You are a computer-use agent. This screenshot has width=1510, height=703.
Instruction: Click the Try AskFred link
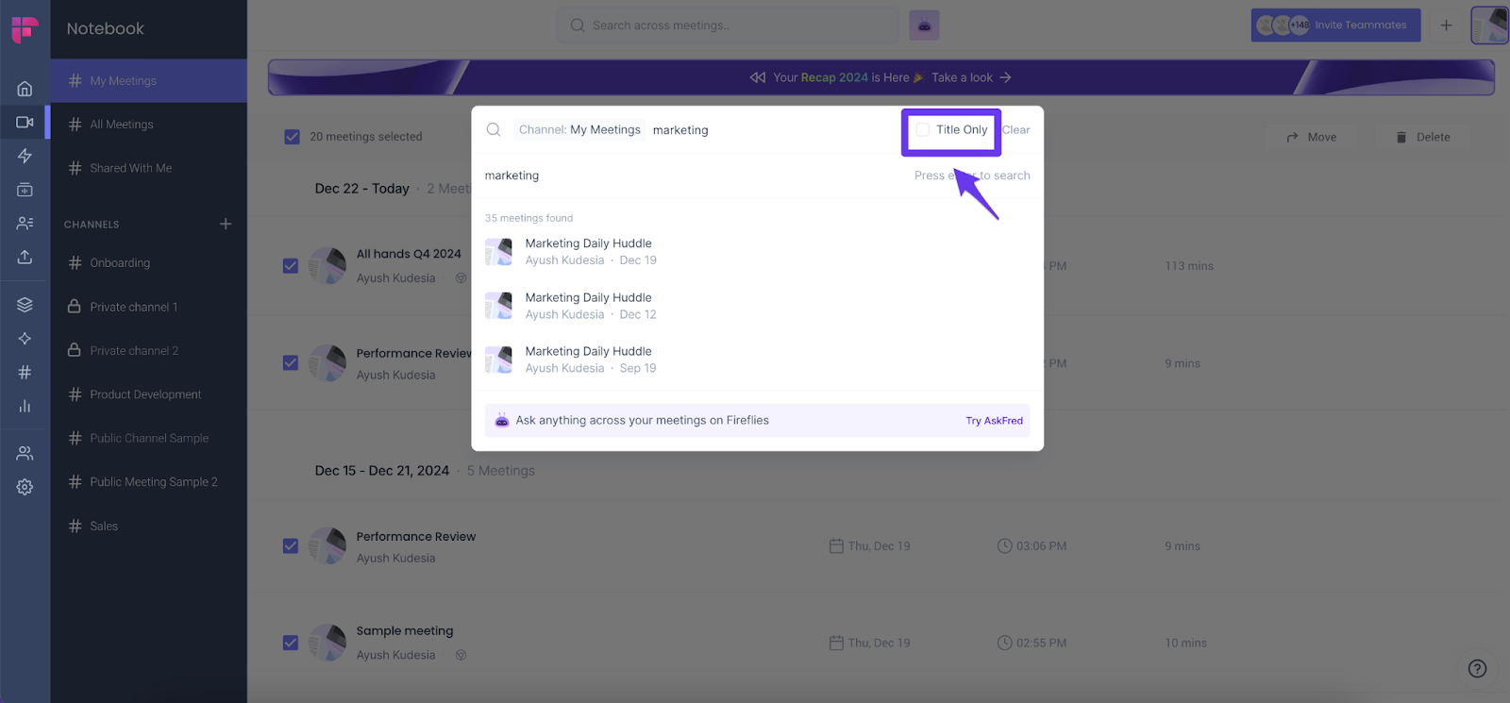pos(994,421)
